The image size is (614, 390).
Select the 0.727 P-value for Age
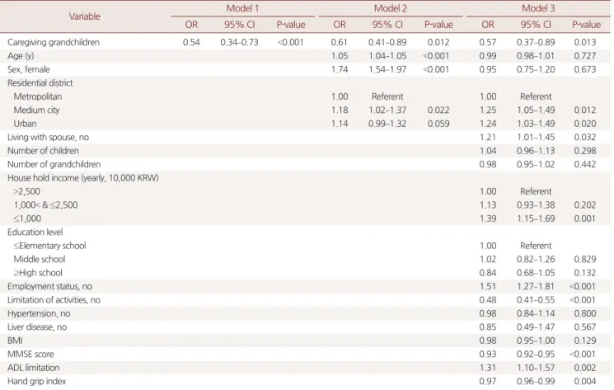[x=585, y=56]
